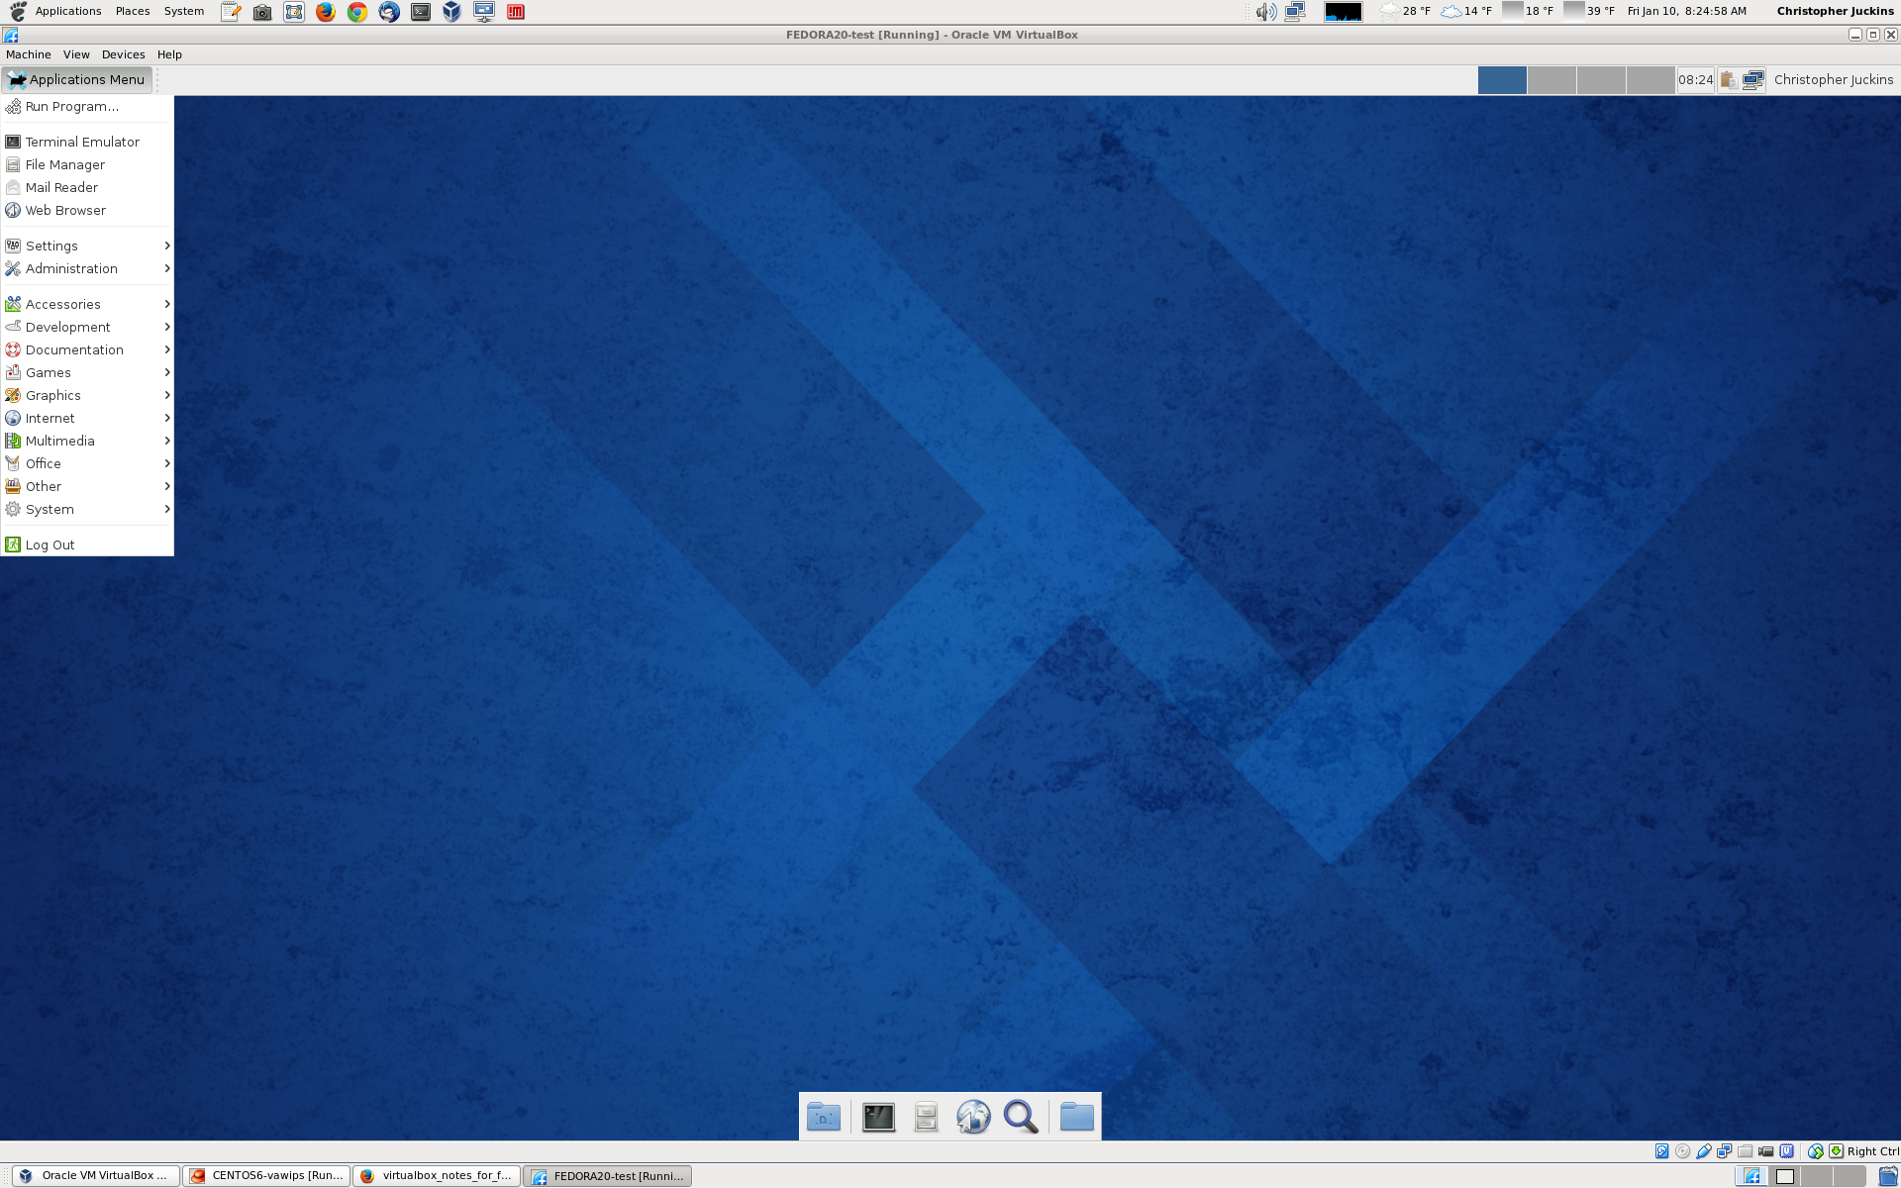Launch the terminal from the host top panel
1901x1188 pixels.
pyautogui.click(x=421, y=12)
